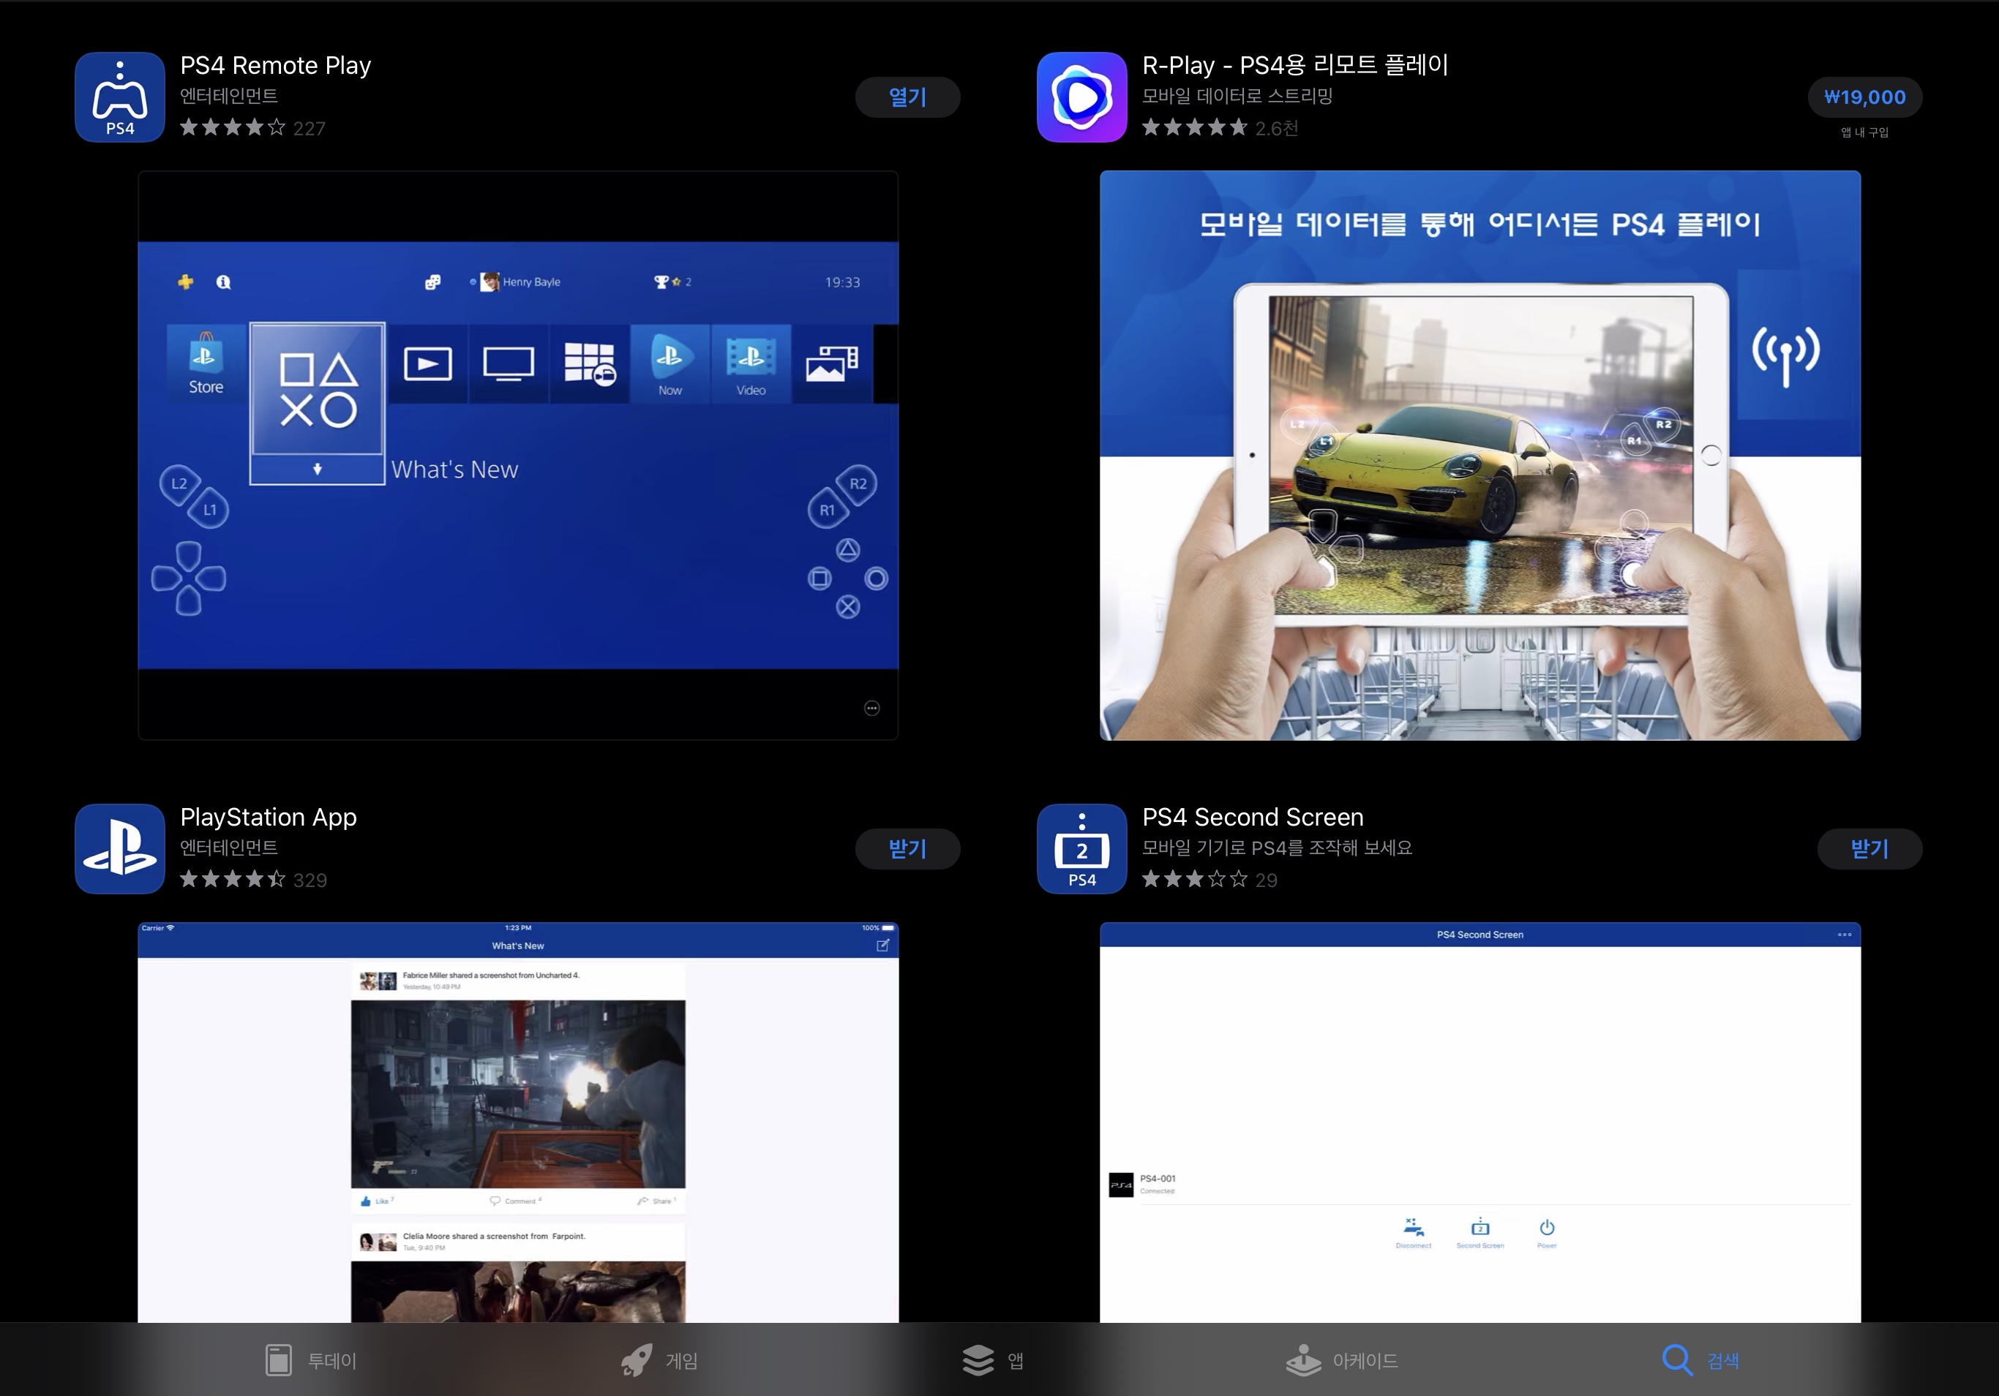The height and width of the screenshot is (1396, 1999).
Task: Click the circle button overlay in the Remote Play screenshot
Action: click(x=877, y=578)
